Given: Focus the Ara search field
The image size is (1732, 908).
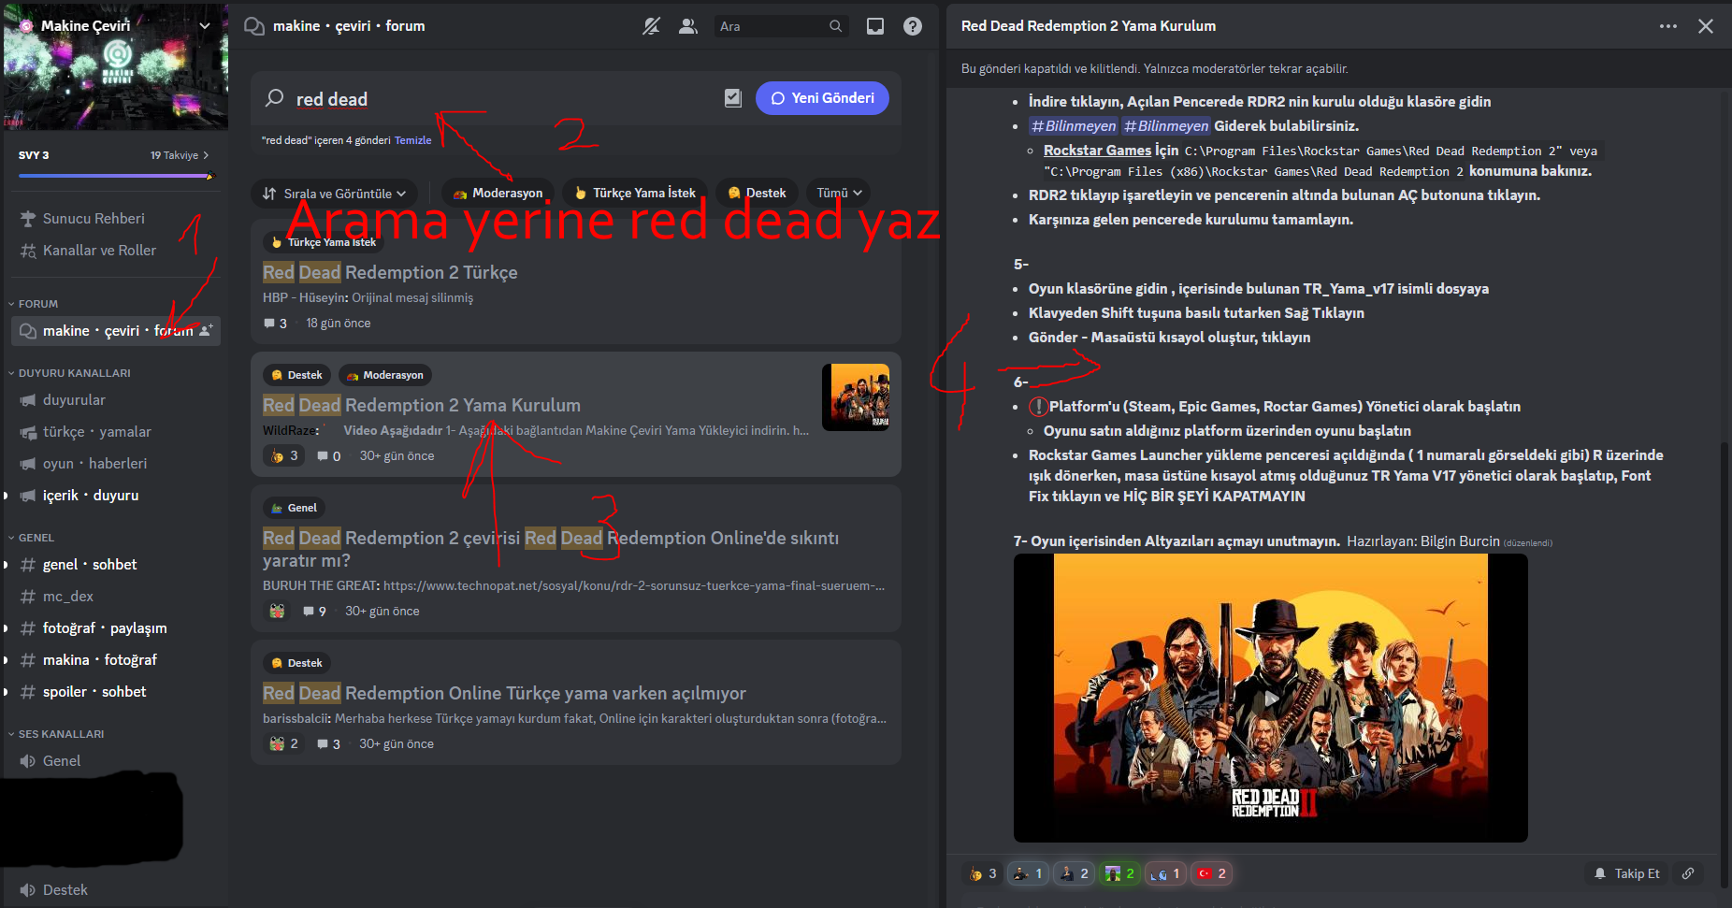Looking at the screenshot, I should pyautogui.click(x=780, y=26).
